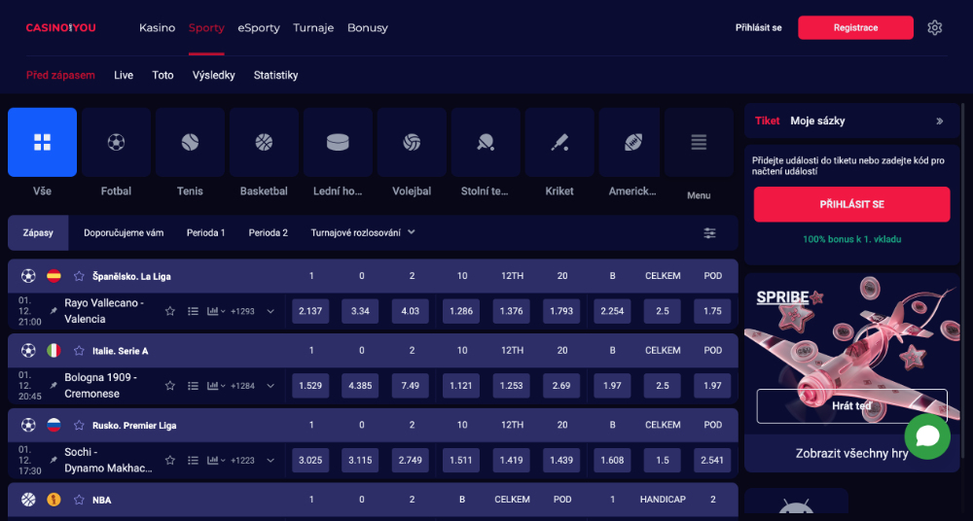Select the Volejbal sport icon
This screenshot has width=973, height=521.
pyautogui.click(x=412, y=143)
